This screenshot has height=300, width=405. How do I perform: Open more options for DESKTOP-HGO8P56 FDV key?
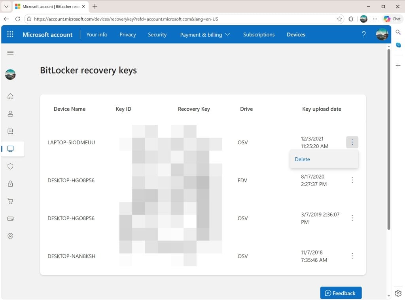[352, 180]
